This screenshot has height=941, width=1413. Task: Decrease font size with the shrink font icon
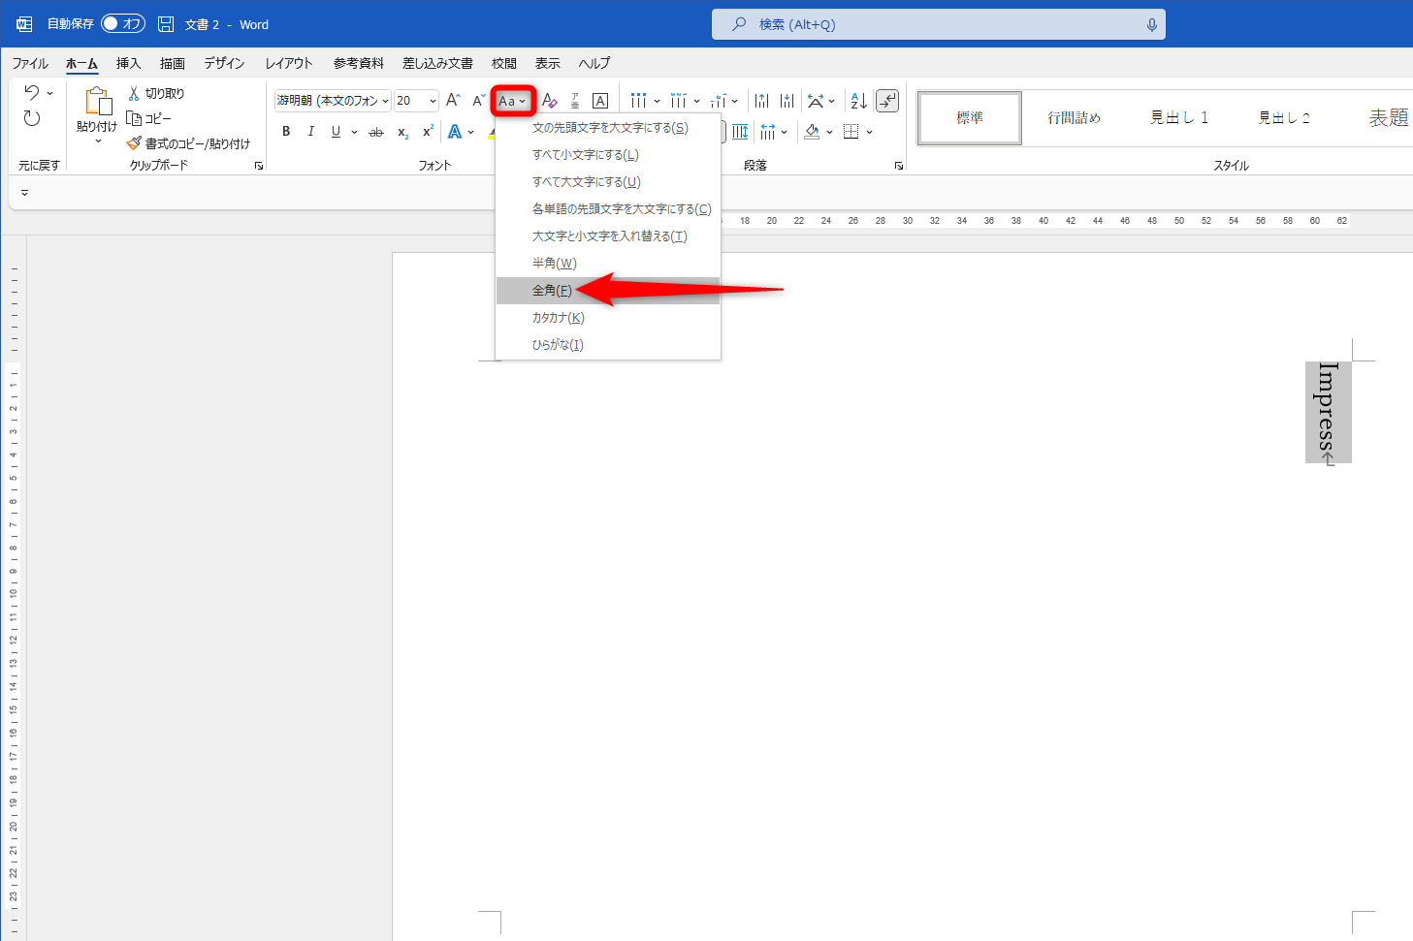pos(478,101)
